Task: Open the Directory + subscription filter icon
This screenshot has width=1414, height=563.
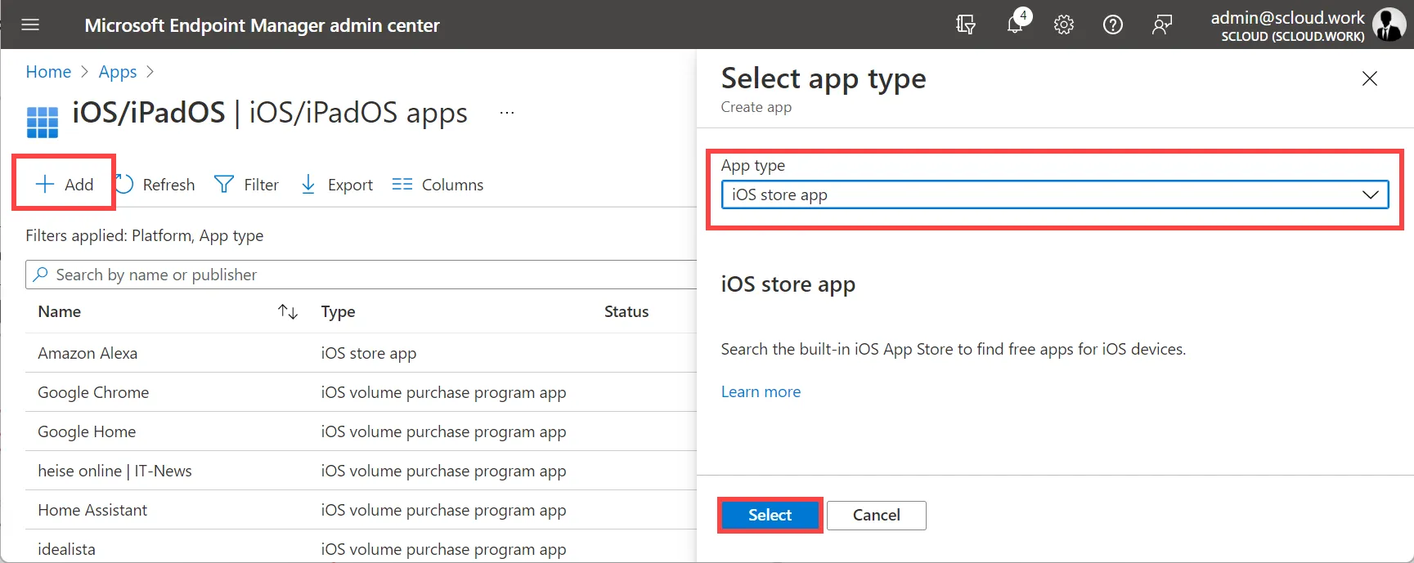Action: [966, 25]
